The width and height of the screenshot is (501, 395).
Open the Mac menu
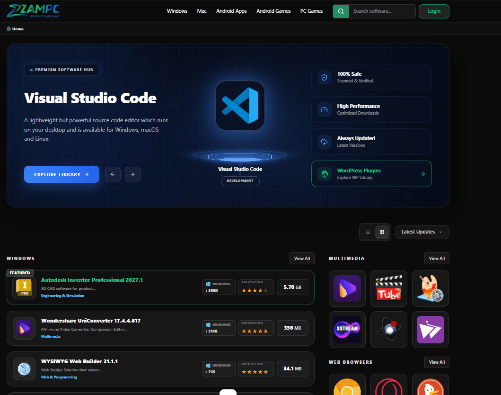pos(202,11)
